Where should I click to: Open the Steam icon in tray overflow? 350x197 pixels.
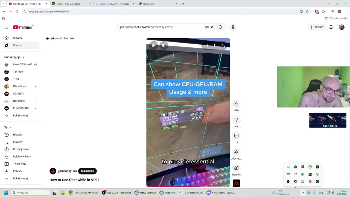coord(295,181)
